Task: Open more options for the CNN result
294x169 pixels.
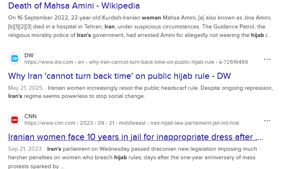Action: (x=267, y=121)
